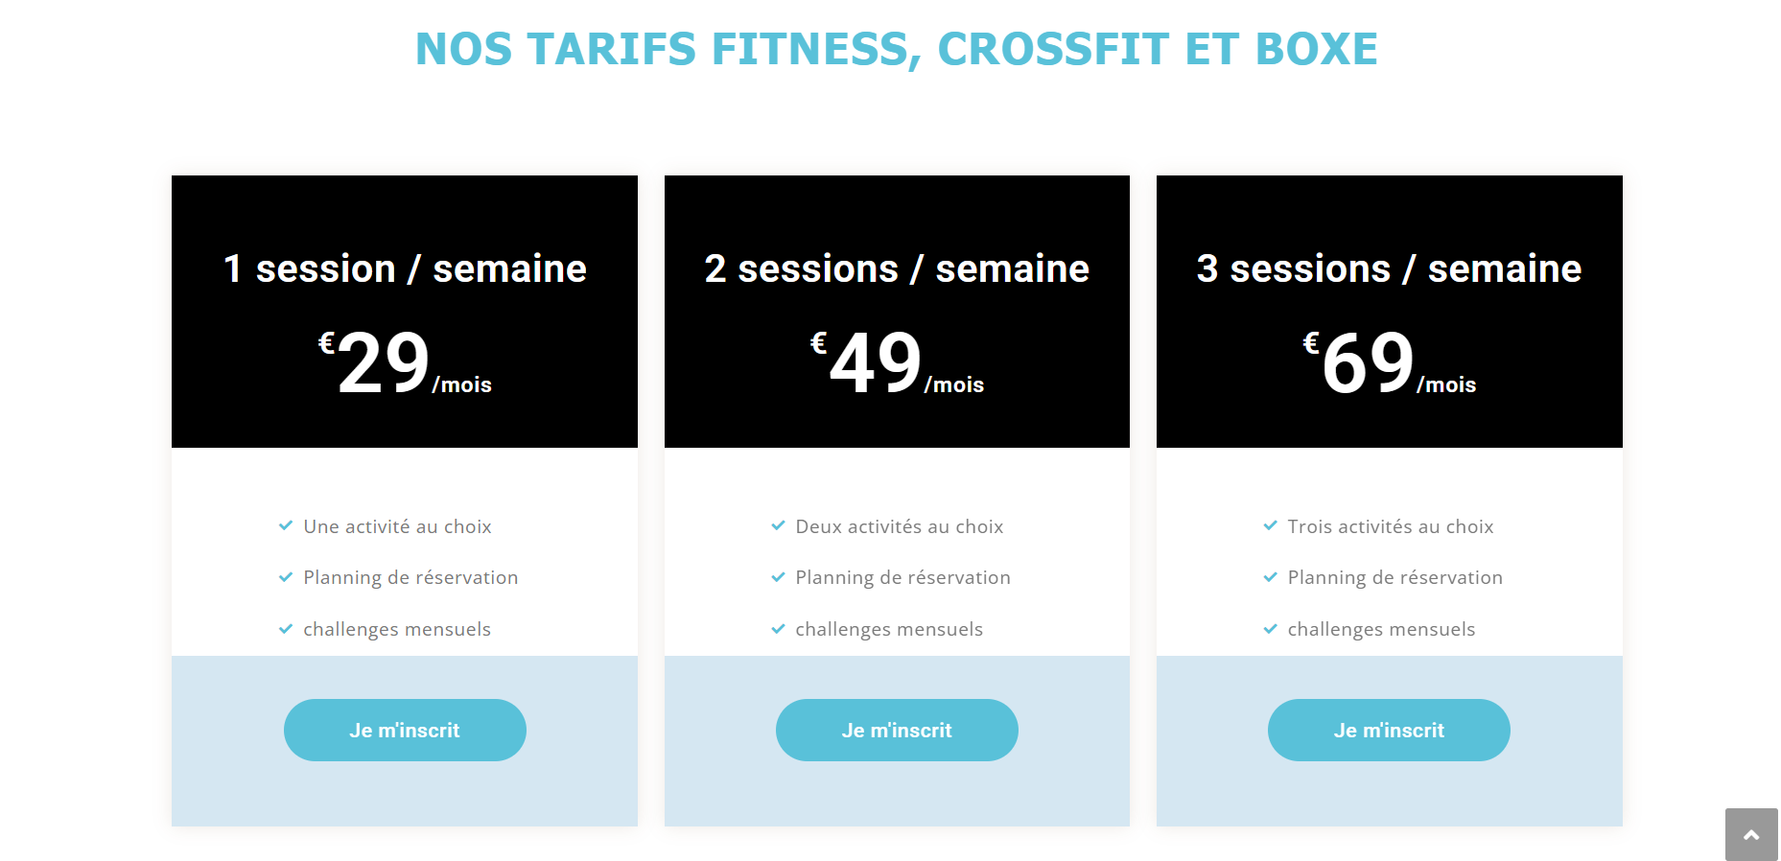Click the 'Nos tarifs fitness, crossfit et boxe' heading
Viewport: 1781px width, 861px height.
point(897,49)
